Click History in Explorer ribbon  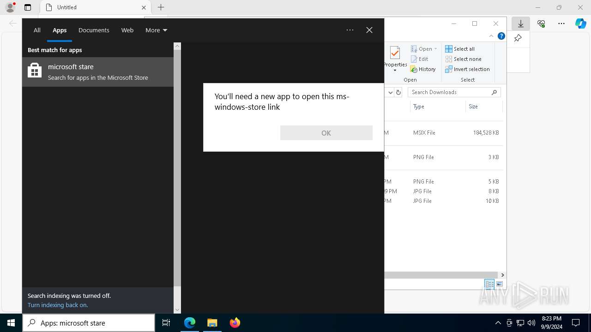[423, 69]
